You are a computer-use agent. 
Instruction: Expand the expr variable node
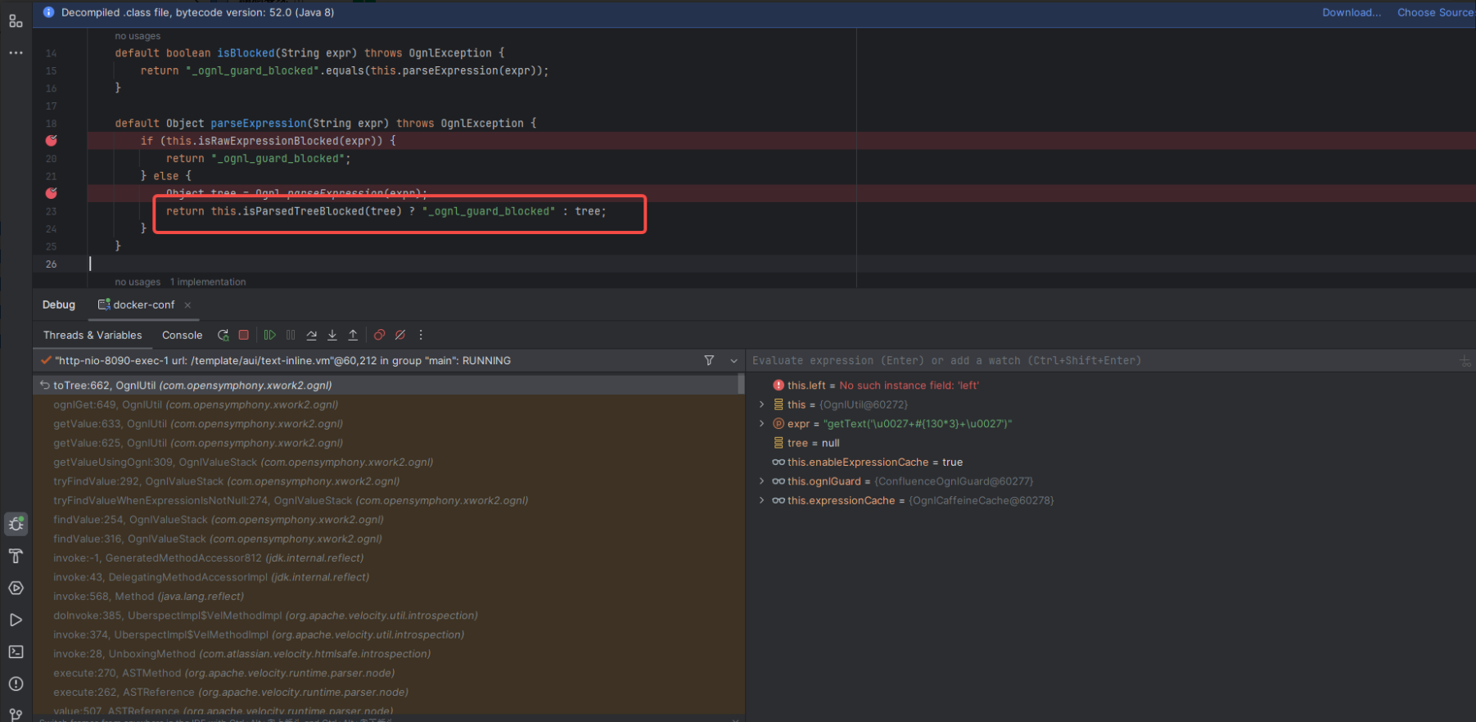761,423
